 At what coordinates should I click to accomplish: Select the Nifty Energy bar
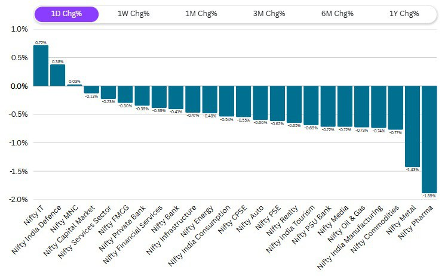click(x=210, y=100)
